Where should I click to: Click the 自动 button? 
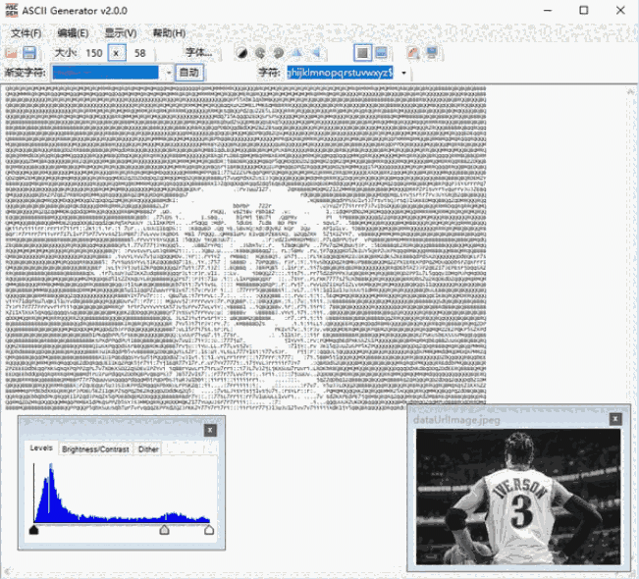tap(188, 73)
